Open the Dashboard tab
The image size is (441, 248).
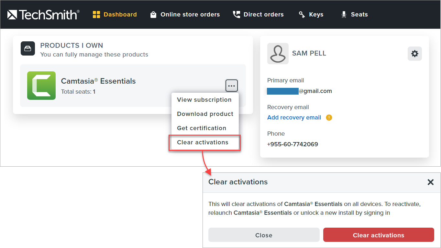(115, 15)
